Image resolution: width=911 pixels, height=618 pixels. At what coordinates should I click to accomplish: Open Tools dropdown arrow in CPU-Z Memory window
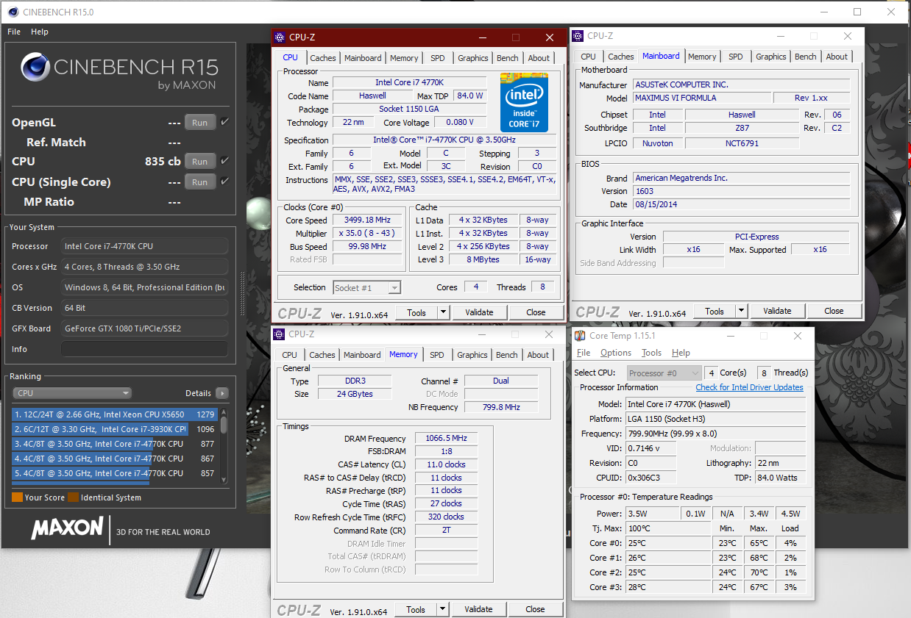442,609
